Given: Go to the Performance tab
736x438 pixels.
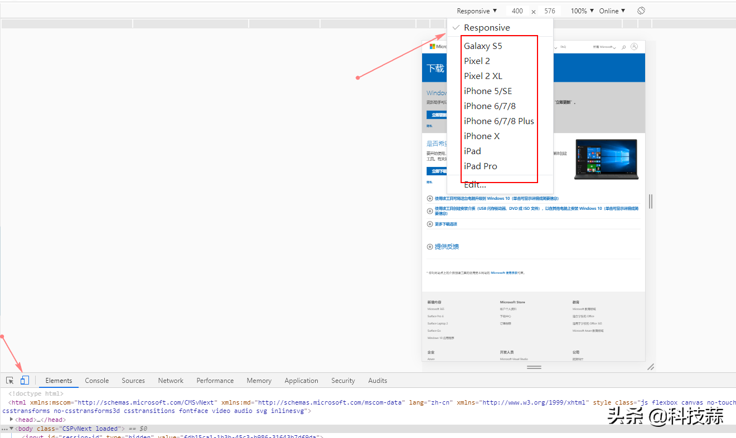Looking at the screenshot, I should [215, 381].
